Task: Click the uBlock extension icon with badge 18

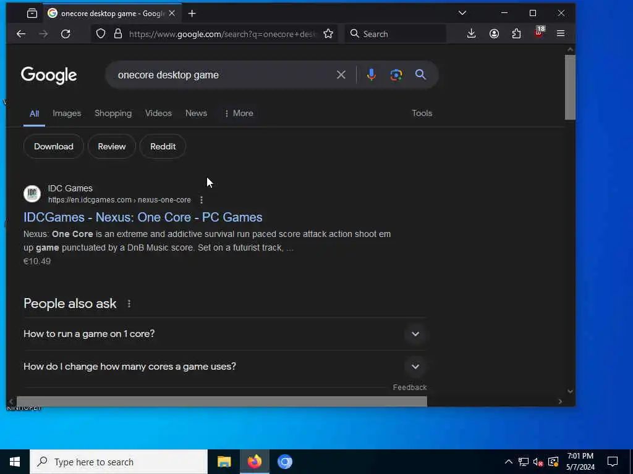Action: point(539,32)
